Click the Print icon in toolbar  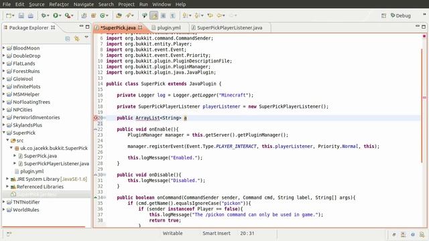(30, 15)
